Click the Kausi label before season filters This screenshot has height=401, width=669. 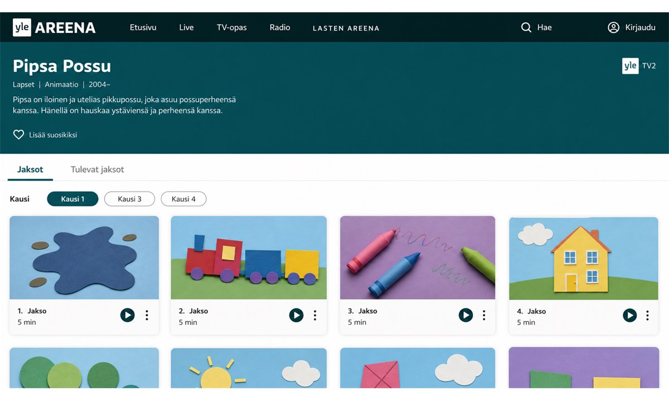tap(20, 199)
